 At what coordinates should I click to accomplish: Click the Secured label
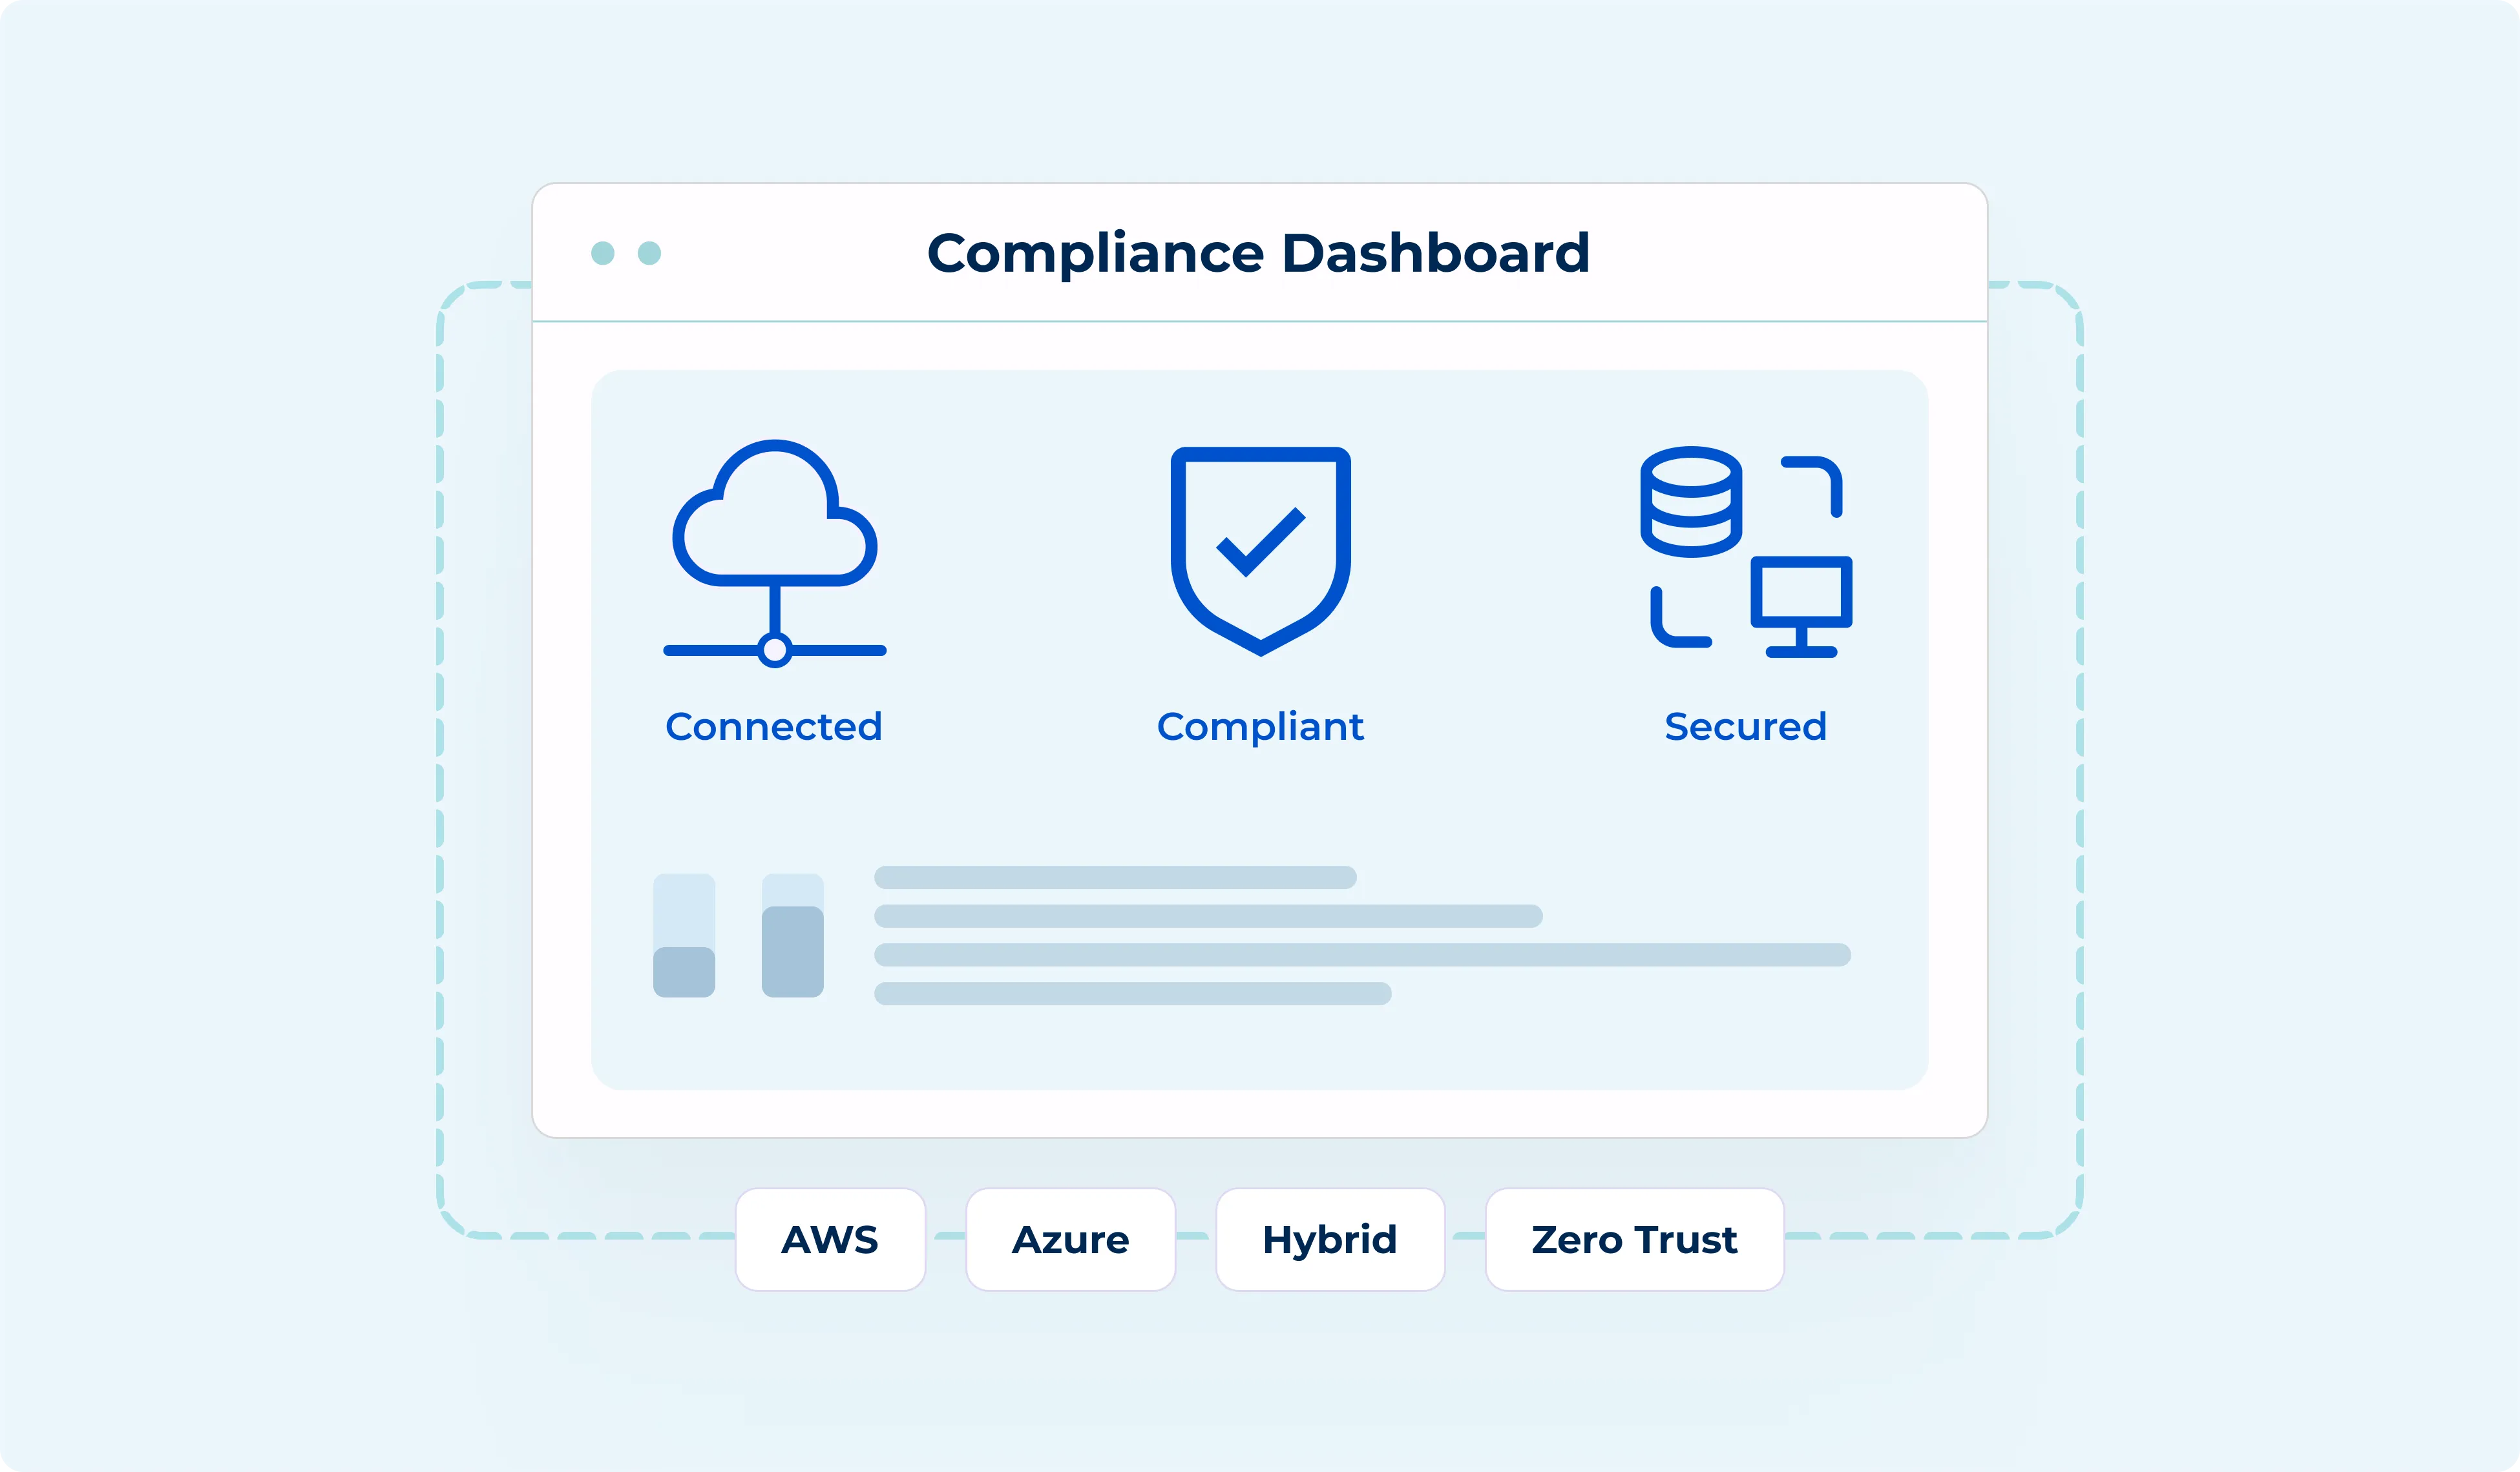coord(1745,726)
